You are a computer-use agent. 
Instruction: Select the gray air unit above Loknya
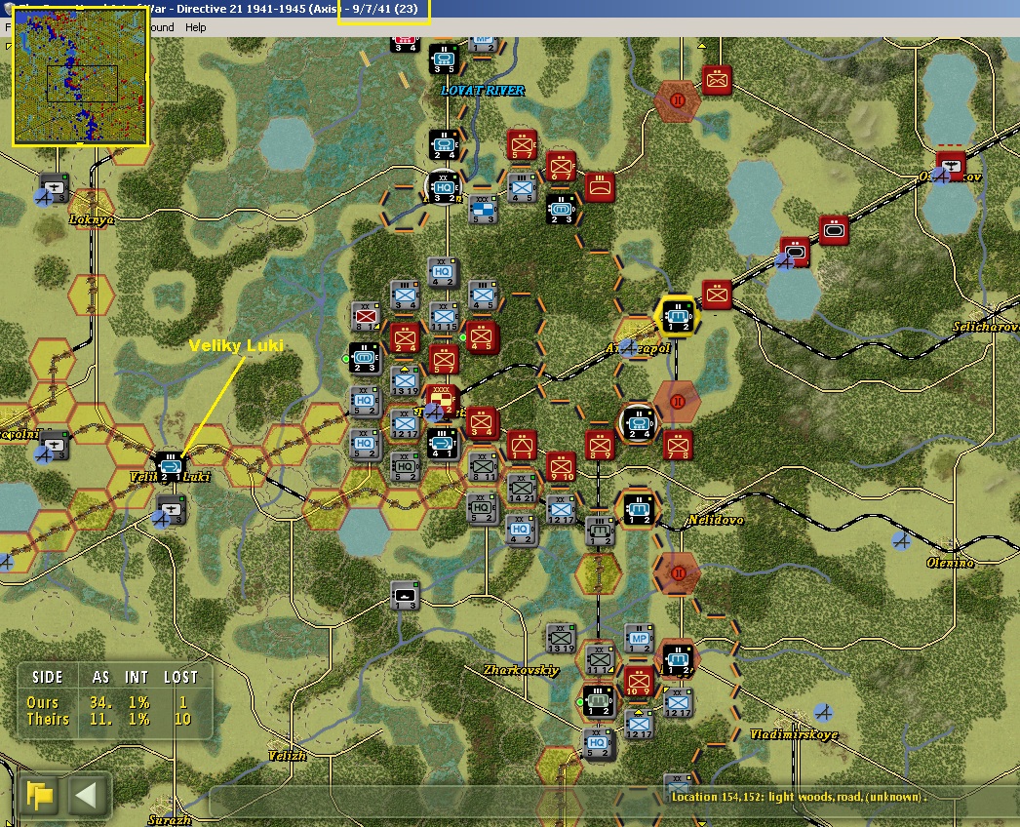pyautogui.click(x=54, y=188)
